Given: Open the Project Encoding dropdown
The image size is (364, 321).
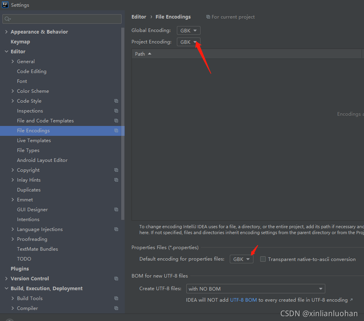Looking at the screenshot, I should pyautogui.click(x=188, y=41).
